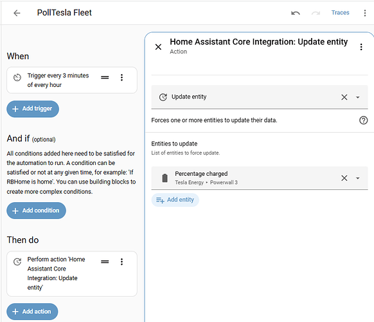Click the Add action button
Screen dimensions: 374x322
32,312
